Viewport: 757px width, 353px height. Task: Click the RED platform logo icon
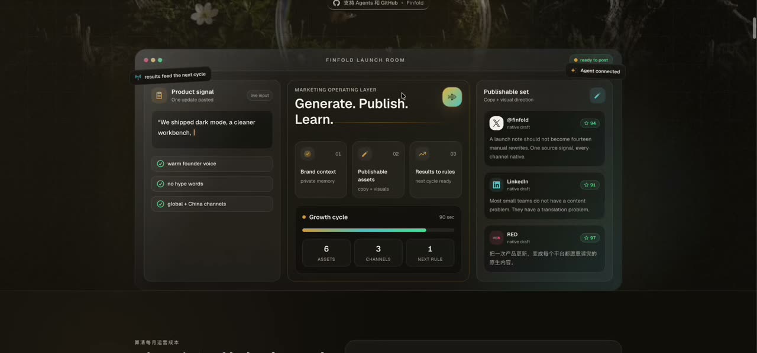coord(496,238)
